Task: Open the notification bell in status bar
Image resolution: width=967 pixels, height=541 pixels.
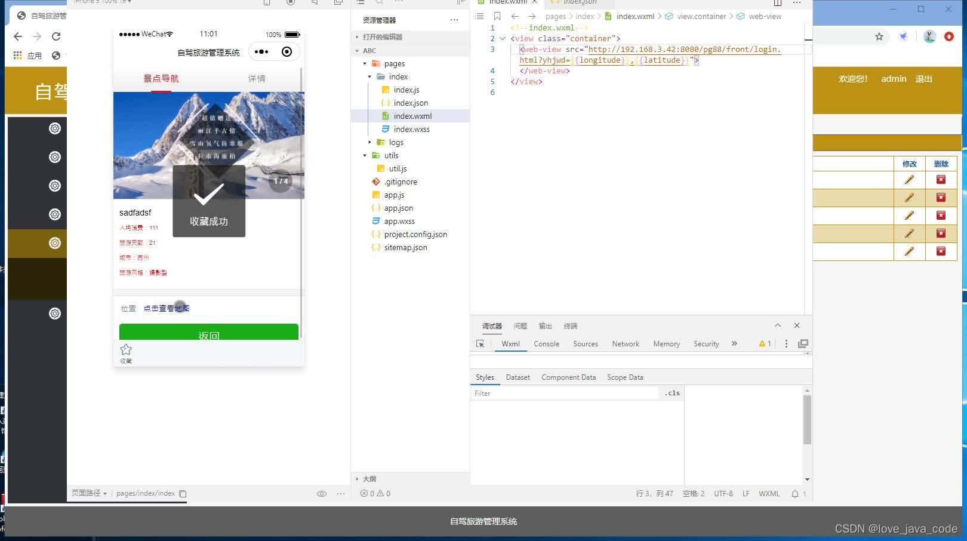Action: coord(795,494)
